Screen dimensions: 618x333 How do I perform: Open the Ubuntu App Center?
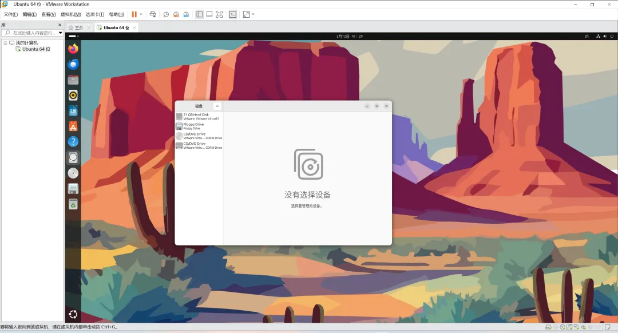pyautogui.click(x=73, y=126)
